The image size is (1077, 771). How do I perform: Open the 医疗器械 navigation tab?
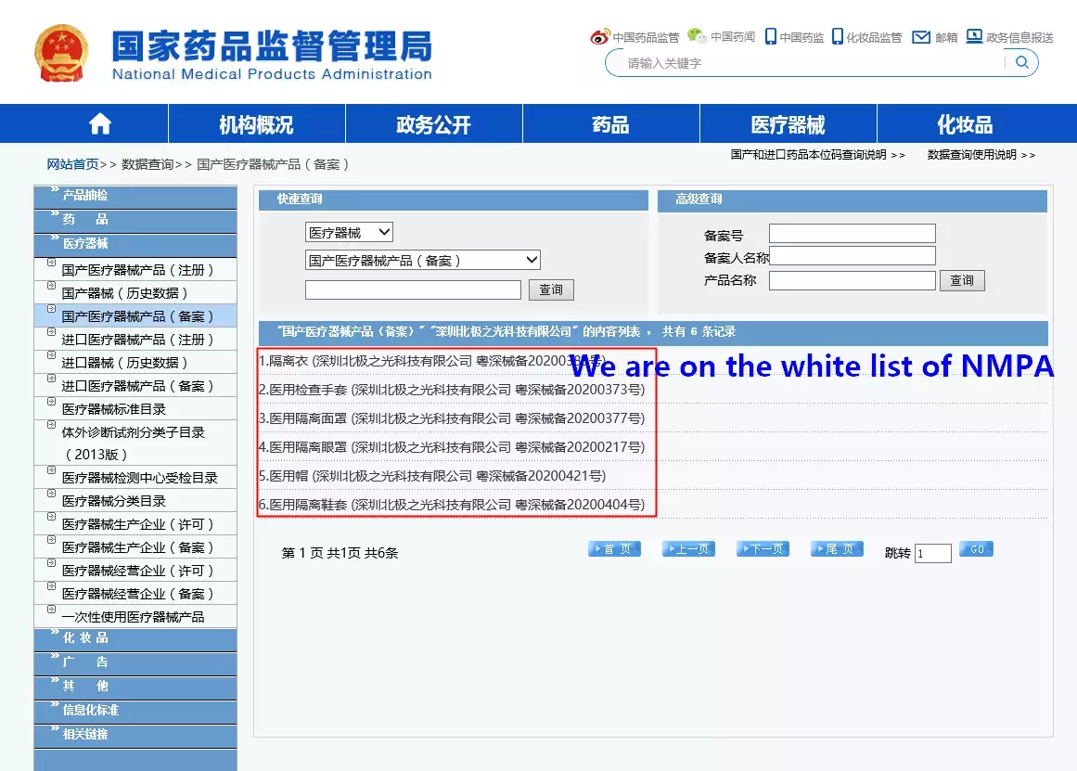click(x=788, y=124)
